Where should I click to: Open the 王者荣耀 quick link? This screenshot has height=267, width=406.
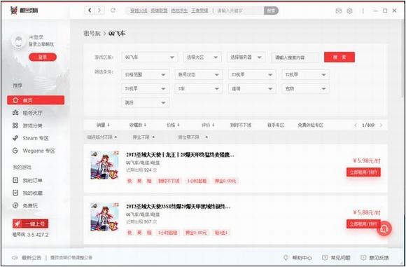[199, 11]
